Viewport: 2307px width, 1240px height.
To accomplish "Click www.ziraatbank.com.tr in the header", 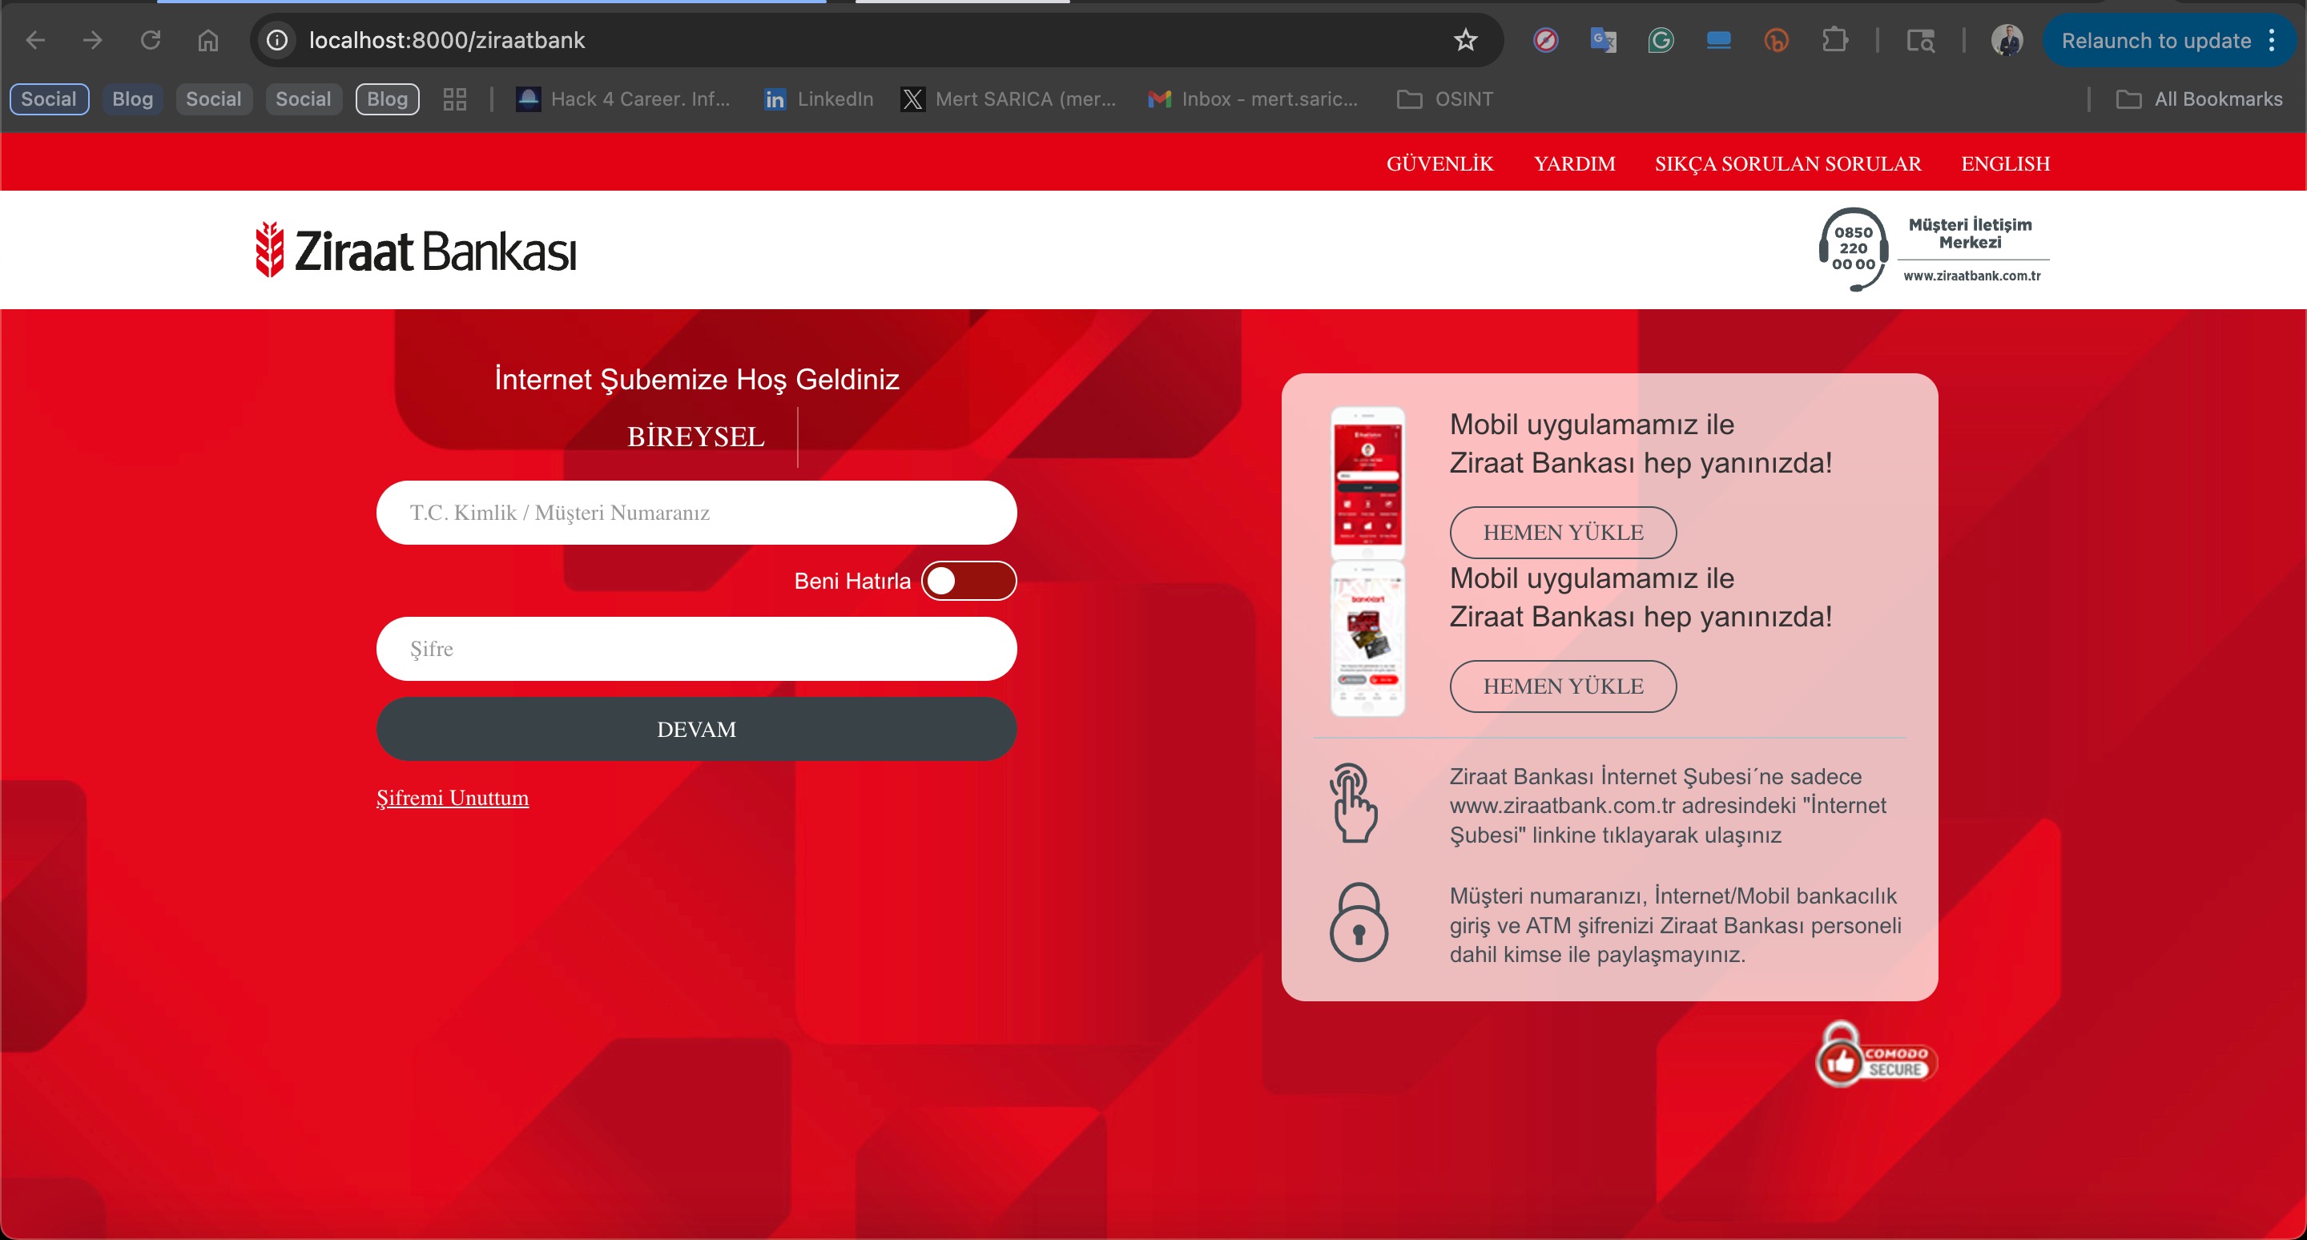I will pyautogui.click(x=1972, y=276).
